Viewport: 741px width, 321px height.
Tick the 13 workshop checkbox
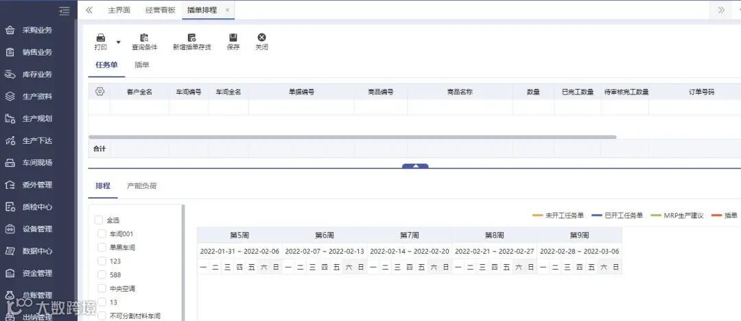point(102,302)
